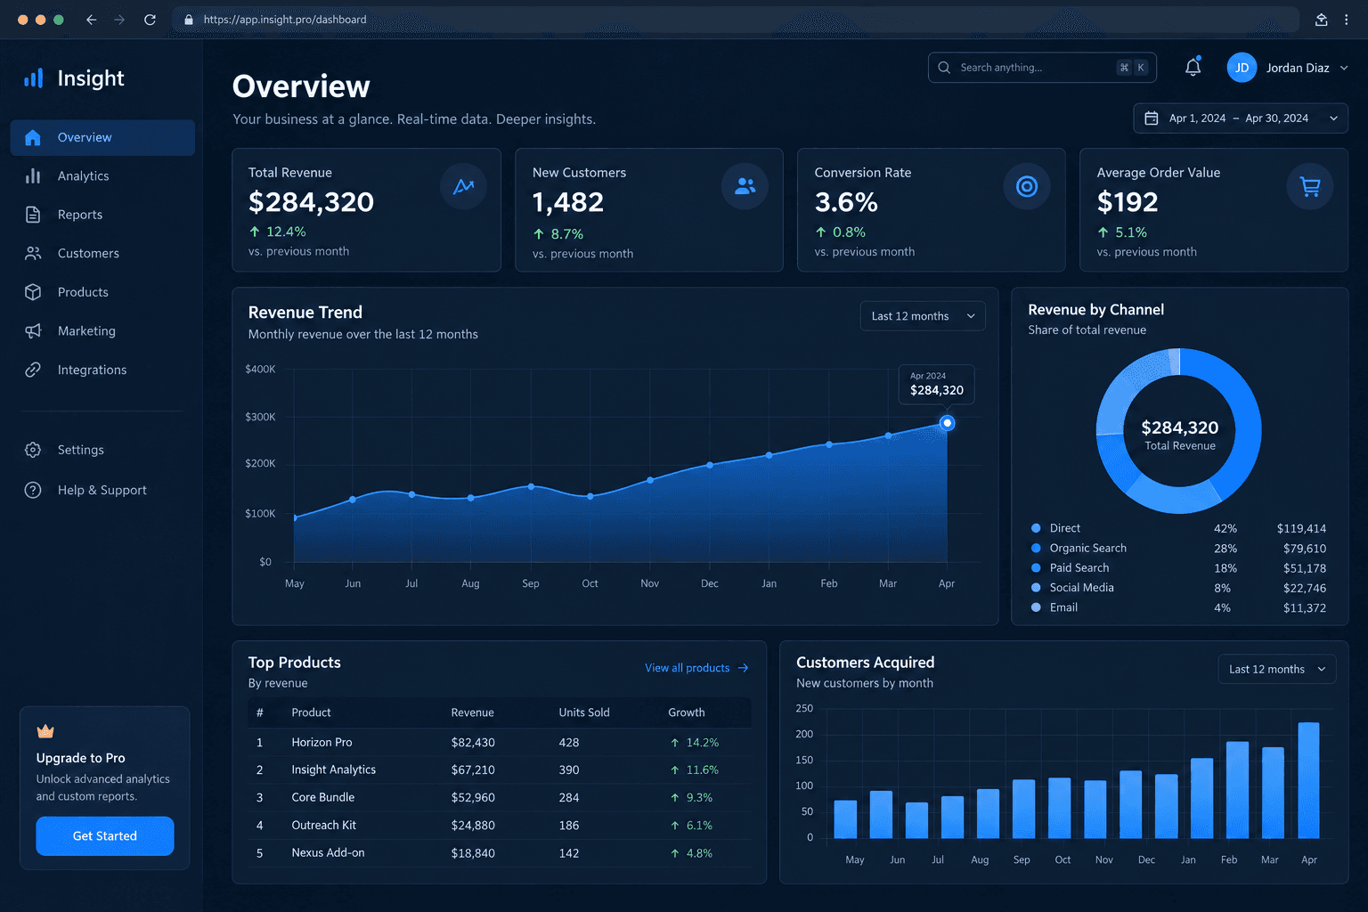Click Social Media legend dot
The width and height of the screenshot is (1368, 912).
[1036, 588]
